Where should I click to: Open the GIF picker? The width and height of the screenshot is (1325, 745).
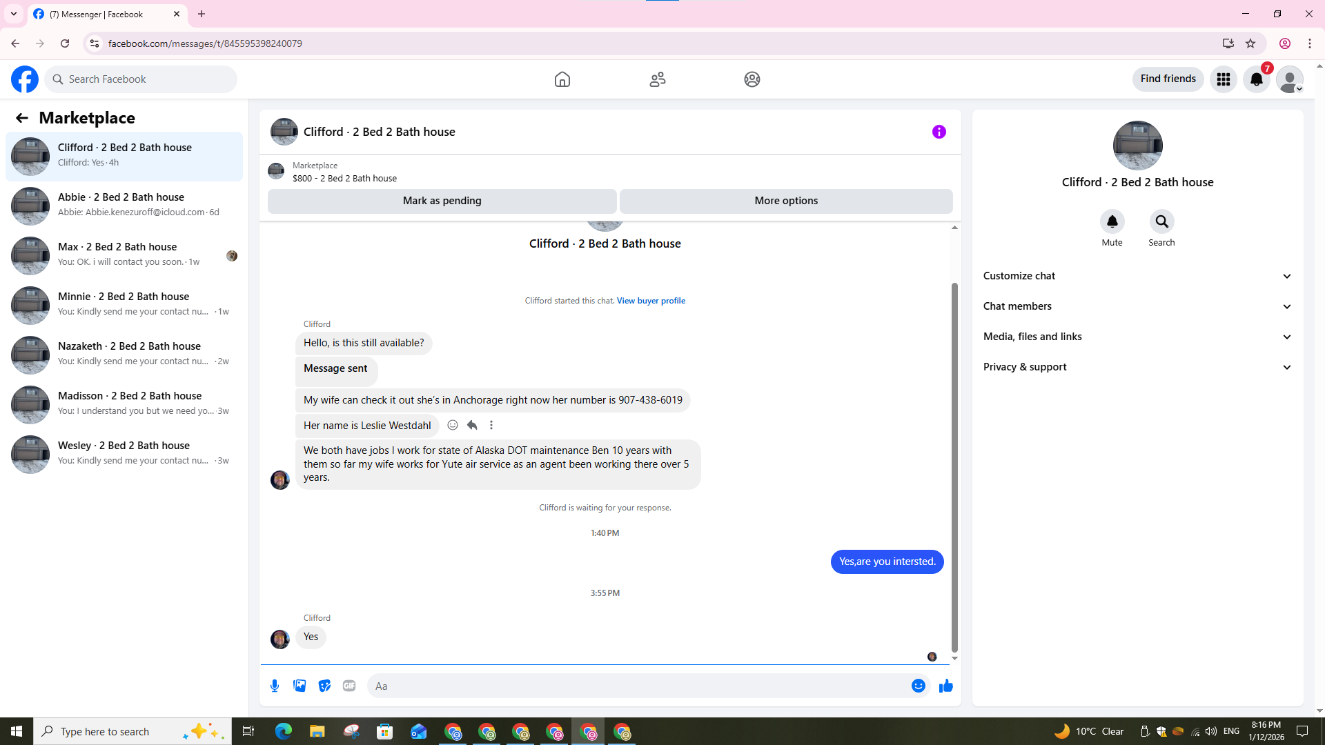[x=349, y=686]
